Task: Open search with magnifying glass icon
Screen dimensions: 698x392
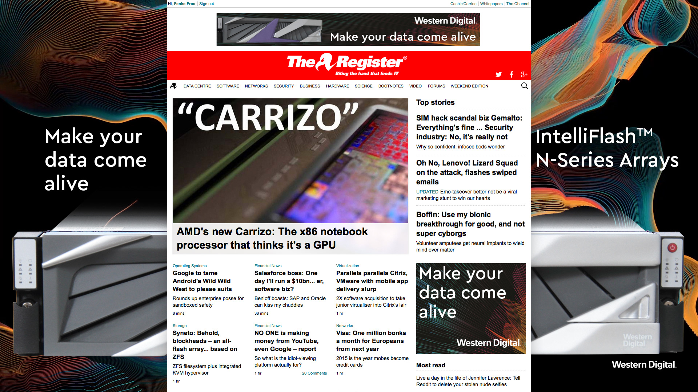Action: (x=524, y=86)
